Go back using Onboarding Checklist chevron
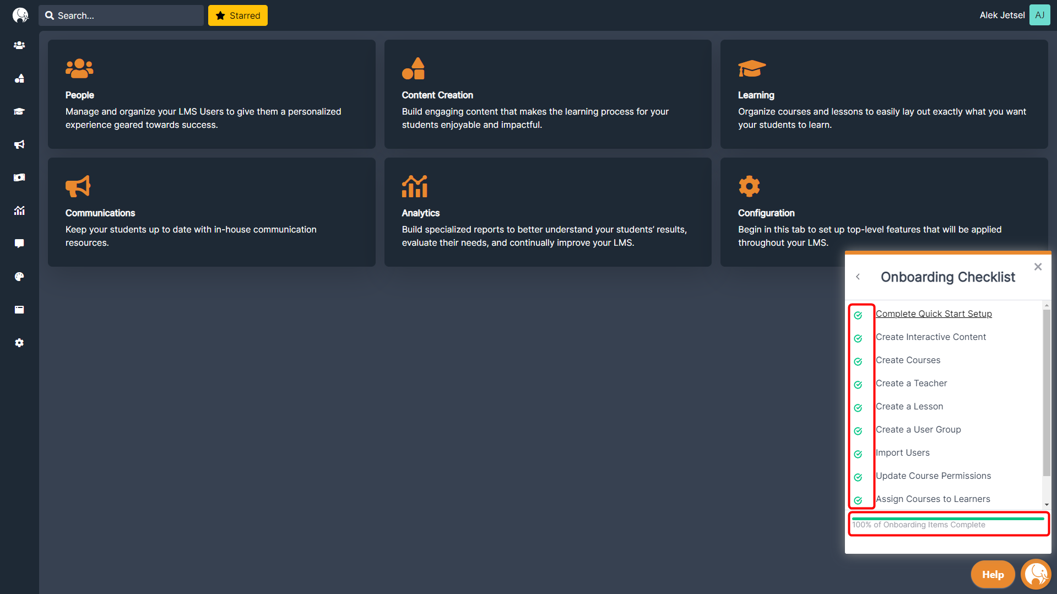1057x594 pixels. (x=858, y=277)
